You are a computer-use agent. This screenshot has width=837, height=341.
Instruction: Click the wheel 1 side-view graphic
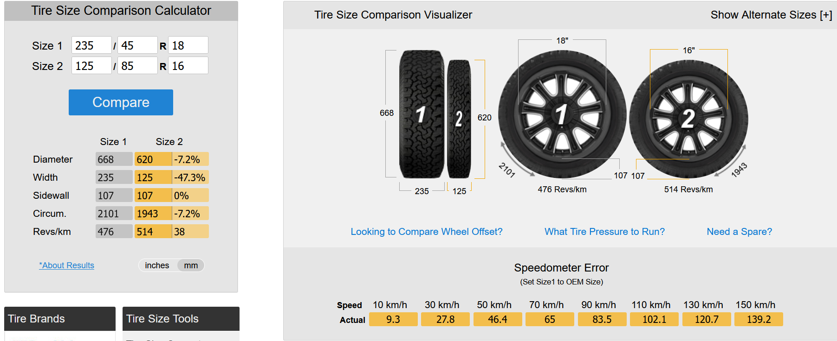[x=562, y=114]
